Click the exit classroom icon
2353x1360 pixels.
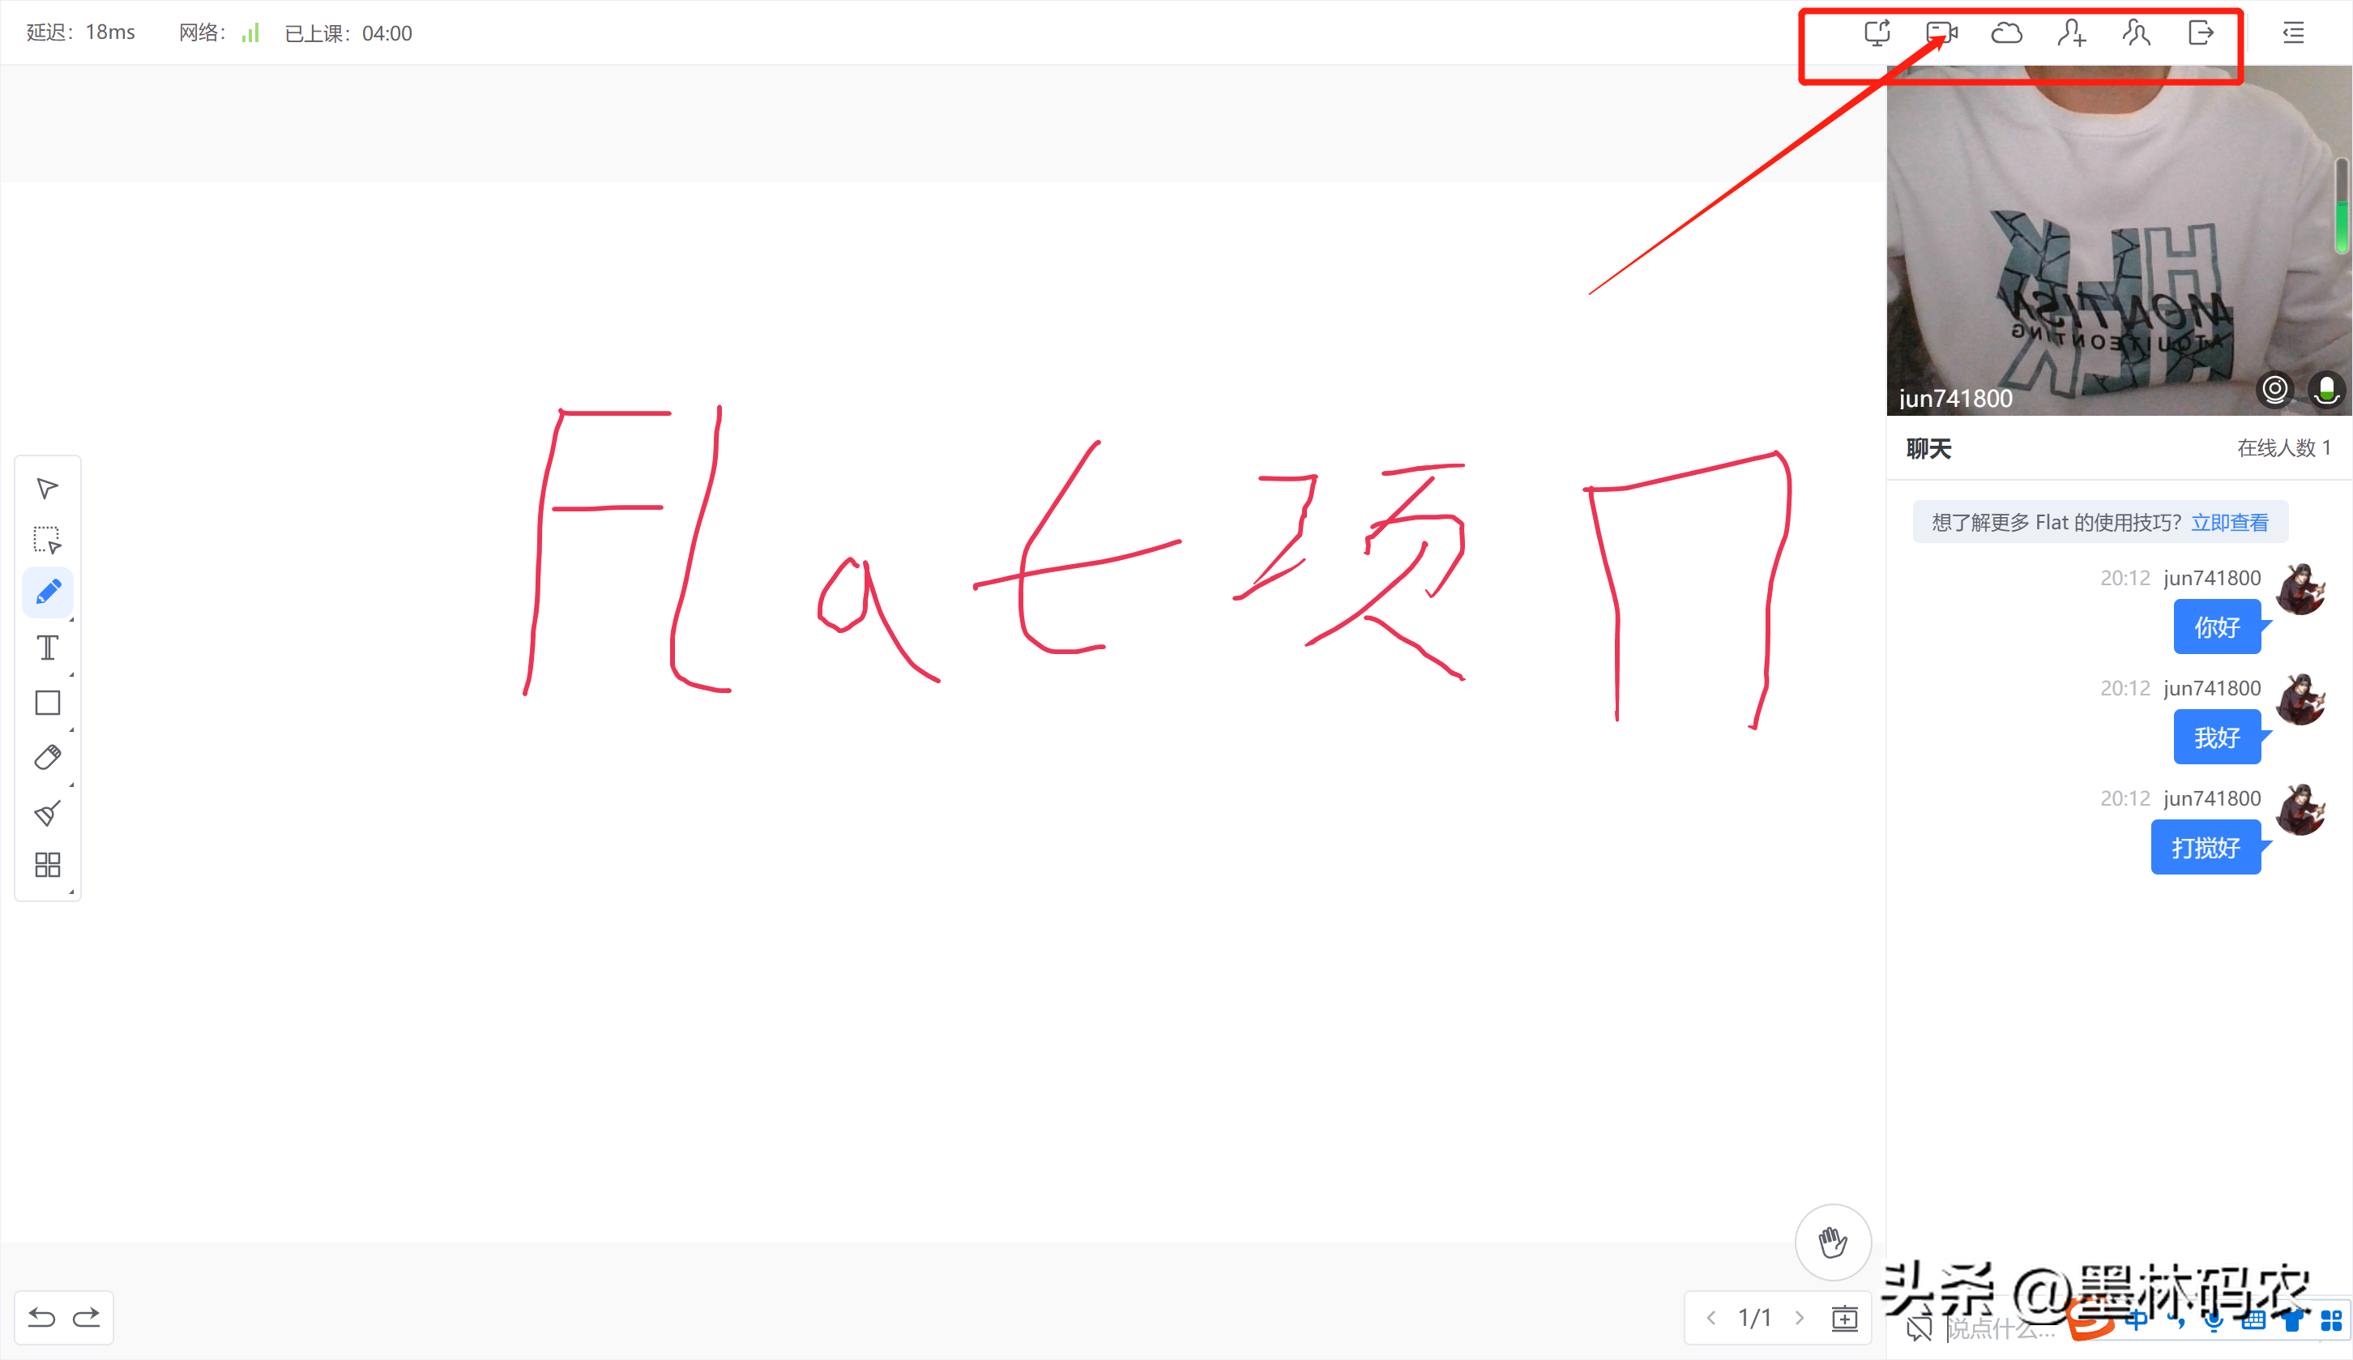point(2201,33)
